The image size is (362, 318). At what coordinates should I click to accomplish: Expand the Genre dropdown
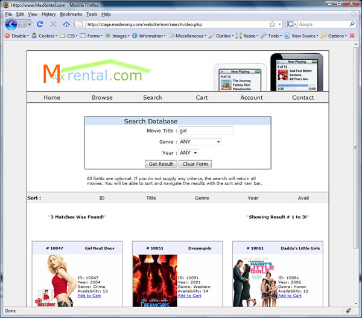(x=200, y=141)
